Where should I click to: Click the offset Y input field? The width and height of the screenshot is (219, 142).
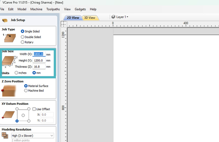coord(47,120)
